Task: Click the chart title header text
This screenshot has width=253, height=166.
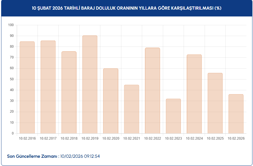Action: point(126,8)
